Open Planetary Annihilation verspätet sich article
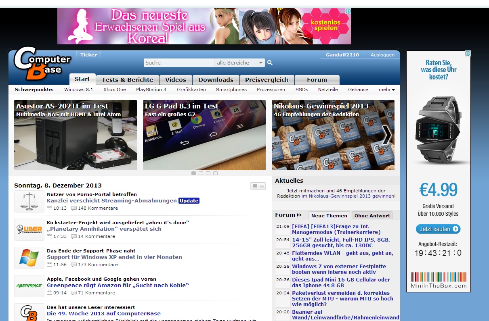This screenshot has width=489, height=321. pyautogui.click(x=104, y=229)
